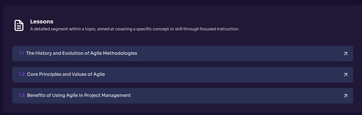Click the arrow icon on lesson 1.2
This screenshot has height=115, width=362.
tap(345, 75)
